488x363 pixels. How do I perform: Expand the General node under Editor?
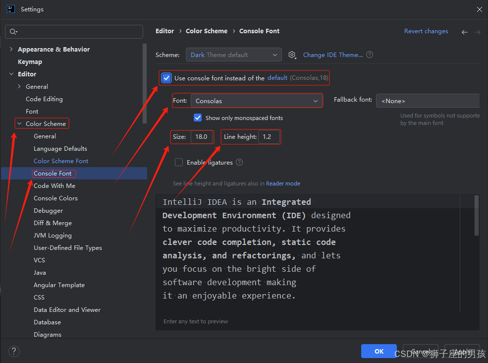[x=19, y=86]
